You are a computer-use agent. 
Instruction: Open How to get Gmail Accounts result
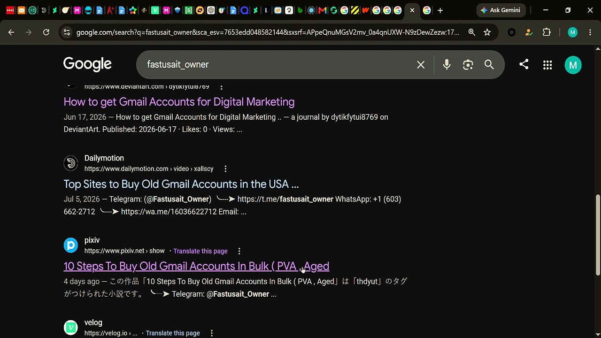(x=179, y=102)
